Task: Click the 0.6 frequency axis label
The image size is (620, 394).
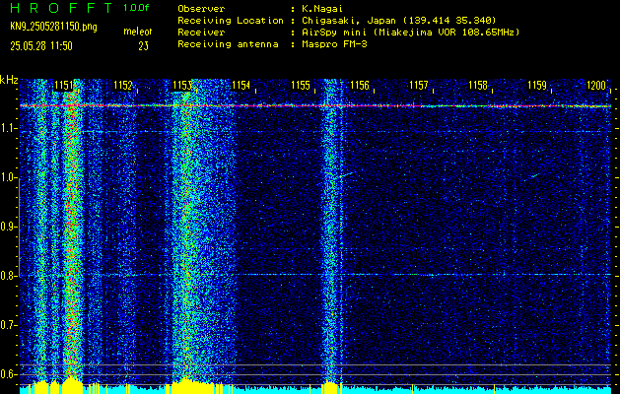Action: (9, 374)
